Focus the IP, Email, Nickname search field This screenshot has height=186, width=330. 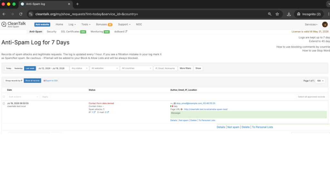point(165,68)
